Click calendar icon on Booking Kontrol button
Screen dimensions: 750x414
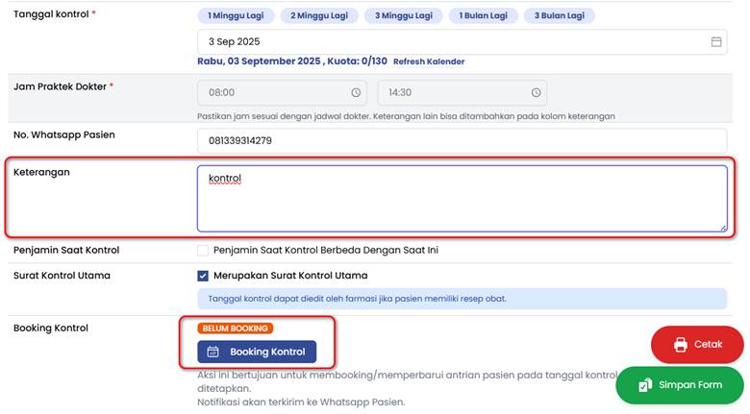click(x=213, y=352)
